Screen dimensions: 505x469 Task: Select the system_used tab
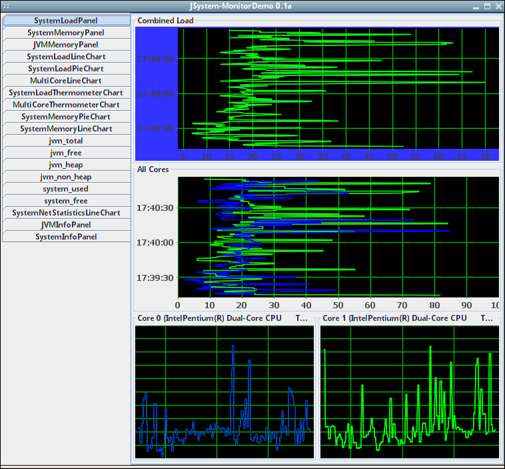(x=67, y=189)
